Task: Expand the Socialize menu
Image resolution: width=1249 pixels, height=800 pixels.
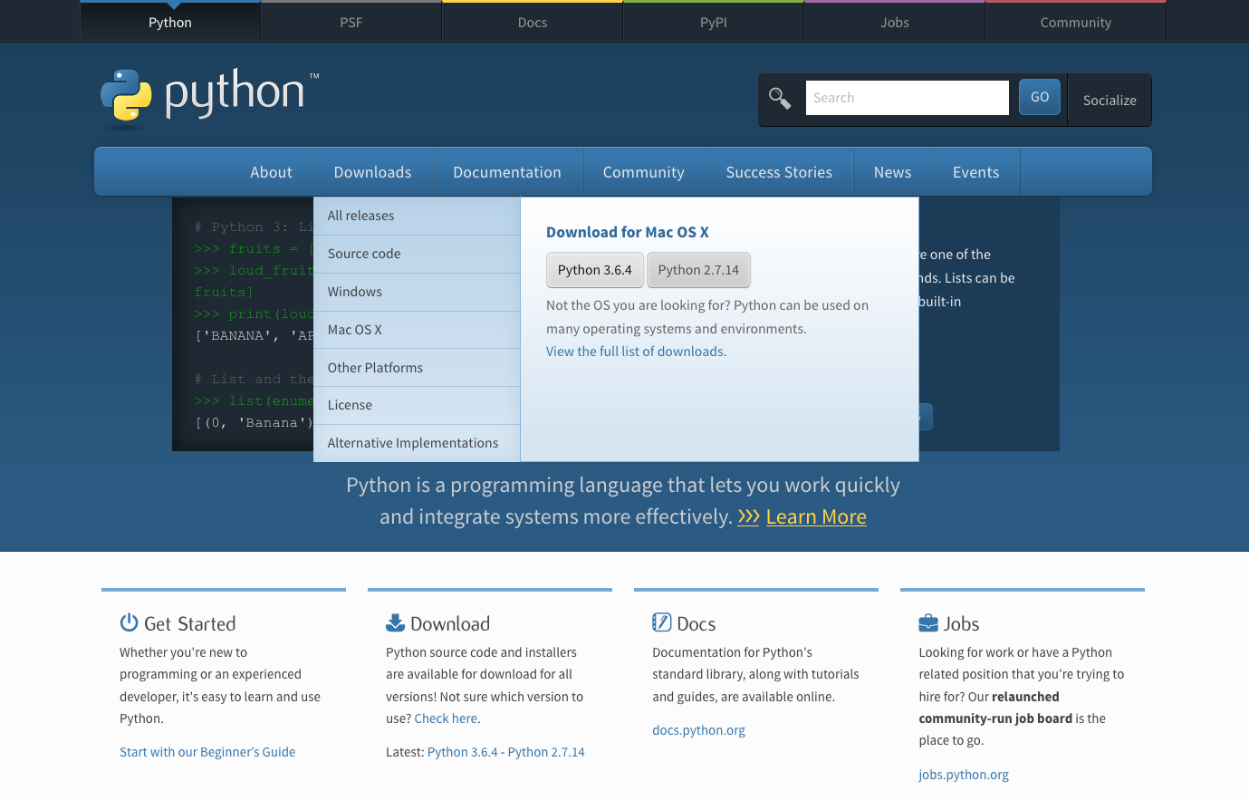Action: [1110, 100]
